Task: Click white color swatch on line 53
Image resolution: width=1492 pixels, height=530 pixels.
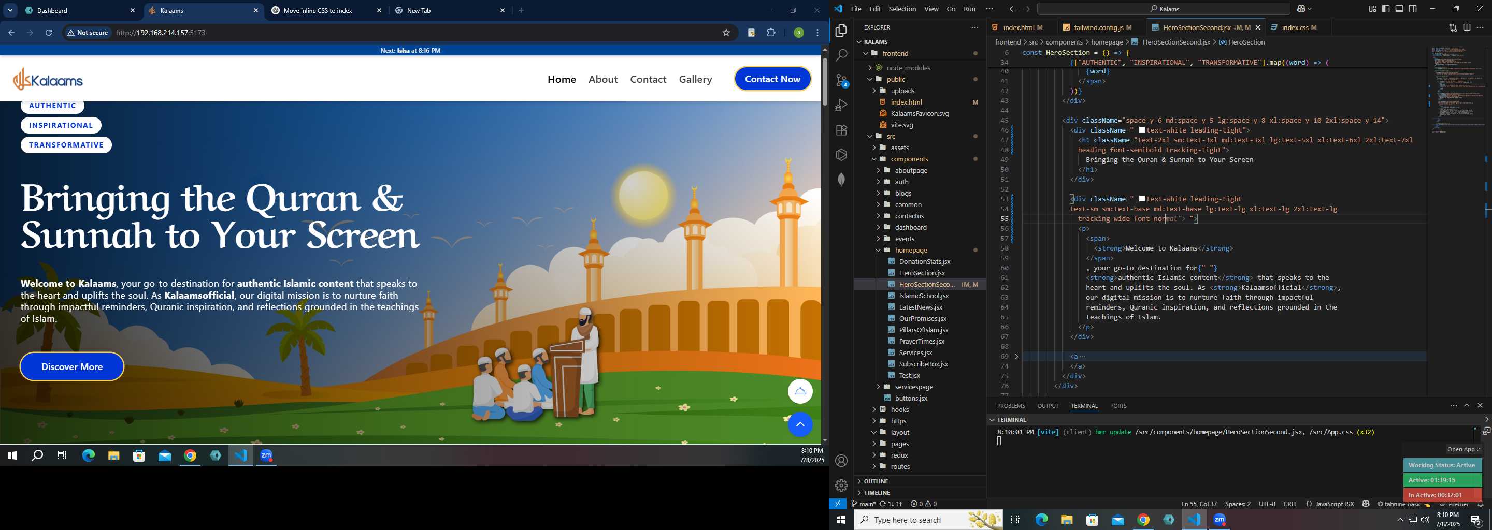Action: tap(1142, 199)
